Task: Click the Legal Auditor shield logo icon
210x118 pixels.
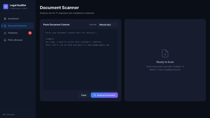Action: 6,7
